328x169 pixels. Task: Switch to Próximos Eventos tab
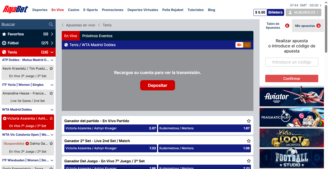tap(97, 36)
